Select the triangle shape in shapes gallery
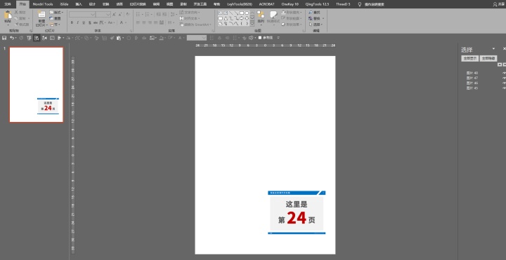Screen dimensions: 506x260 pyautogui.click(x=226, y=18)
